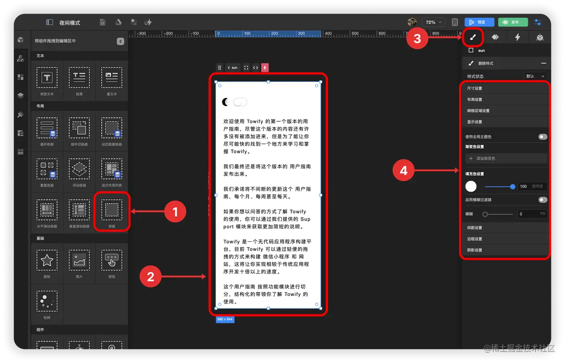Click the 模糊 blur slider handle
This screenshot has width=565, height=363.
(485, 214)
